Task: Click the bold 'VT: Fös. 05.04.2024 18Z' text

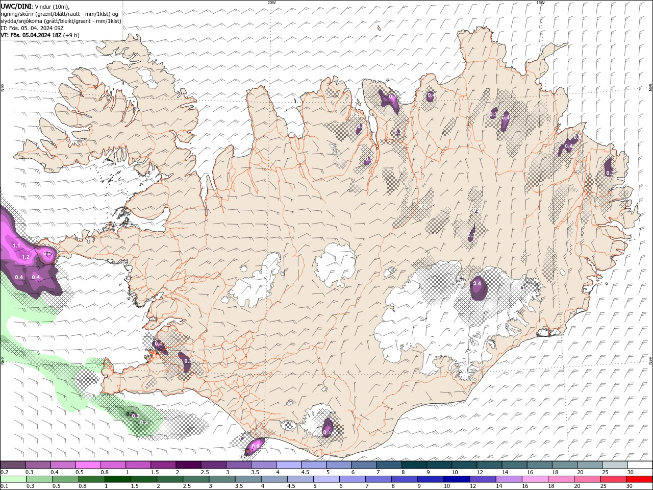Action: point(31,35)
